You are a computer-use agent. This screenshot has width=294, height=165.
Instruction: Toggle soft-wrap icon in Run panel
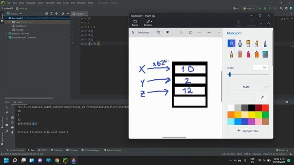[x=12, y=117]
